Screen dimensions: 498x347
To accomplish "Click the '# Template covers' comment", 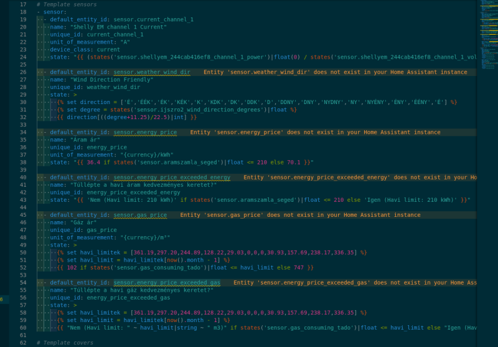I will click(x=65, y=343).
